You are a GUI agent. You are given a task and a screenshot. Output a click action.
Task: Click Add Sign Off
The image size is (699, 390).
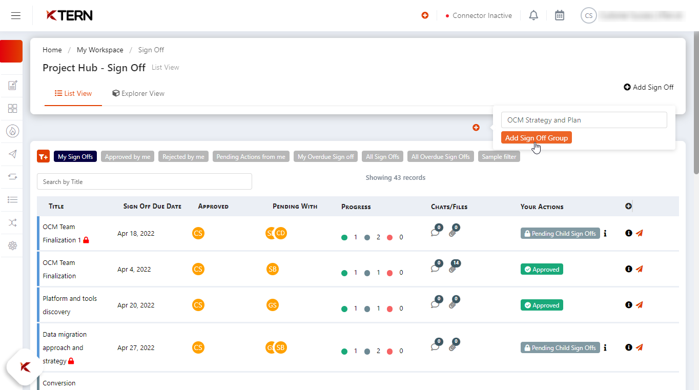[648, 87]
